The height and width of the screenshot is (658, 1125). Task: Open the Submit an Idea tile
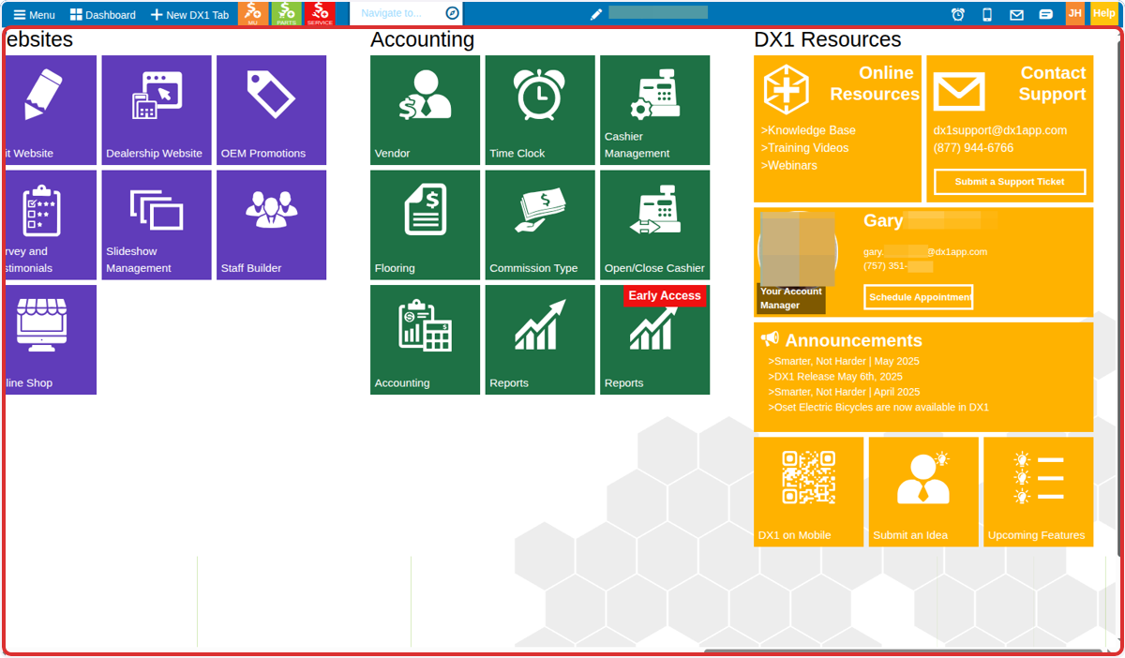pyautogui.click(x=923, y=492)
